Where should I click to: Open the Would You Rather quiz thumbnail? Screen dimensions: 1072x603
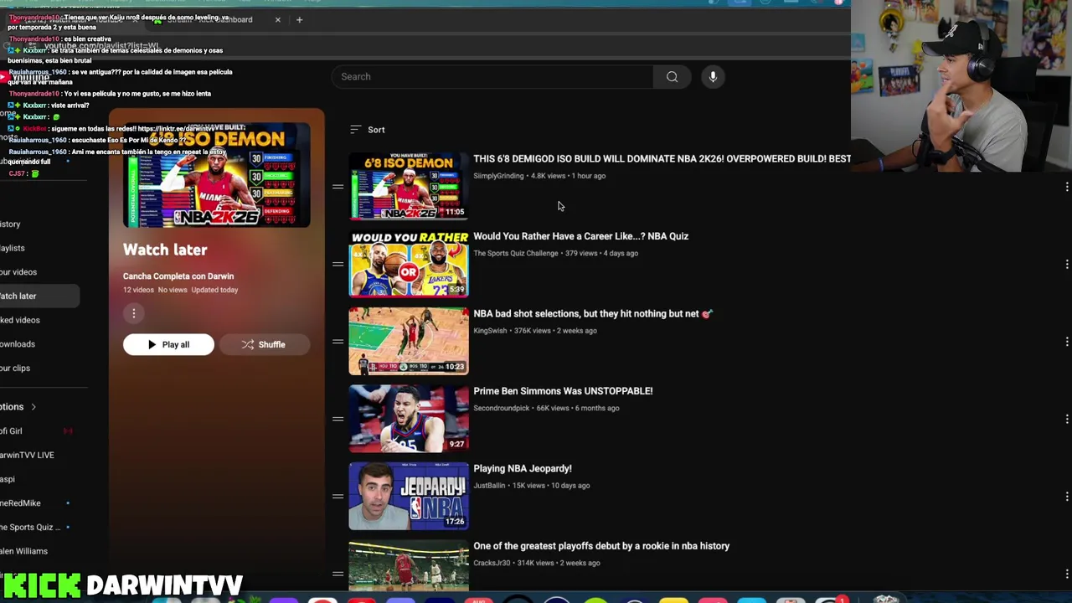point(409,264)
